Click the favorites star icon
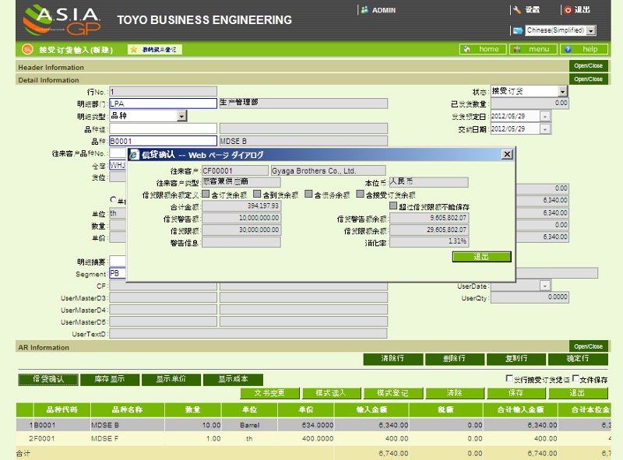The image size is (623, 460). click(x=134, y=49)
